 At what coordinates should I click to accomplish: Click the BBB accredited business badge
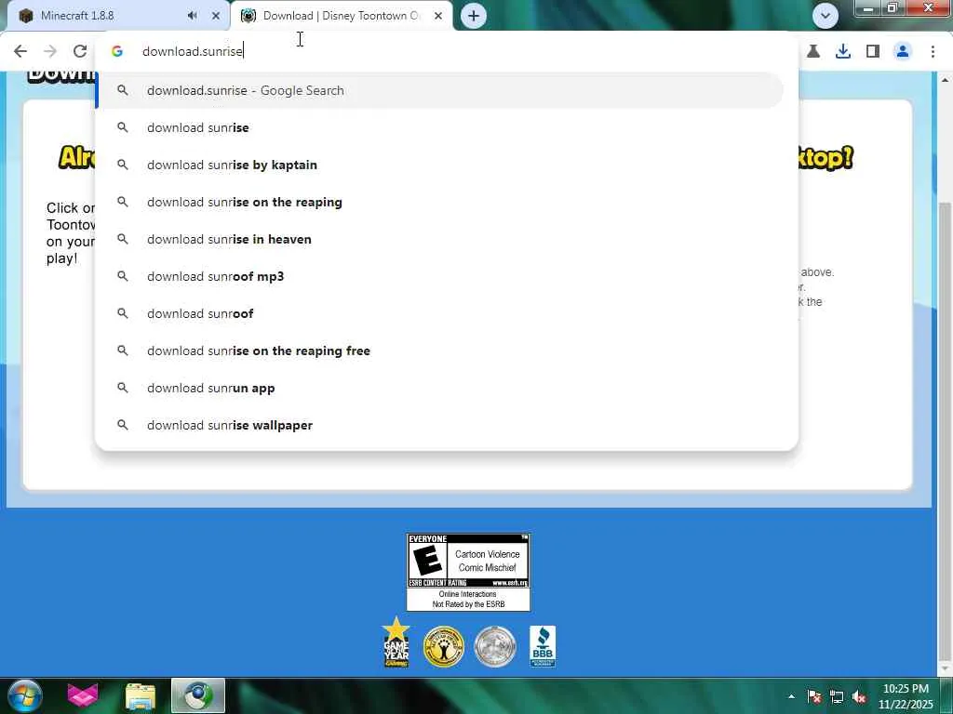543,647
